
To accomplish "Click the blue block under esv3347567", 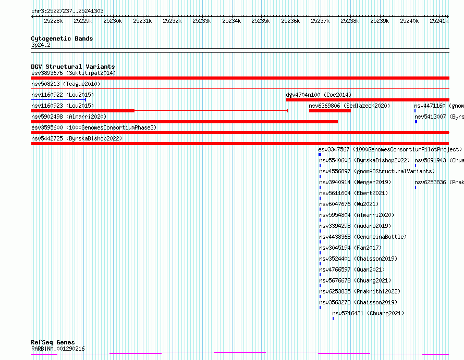I will (320, 155).
